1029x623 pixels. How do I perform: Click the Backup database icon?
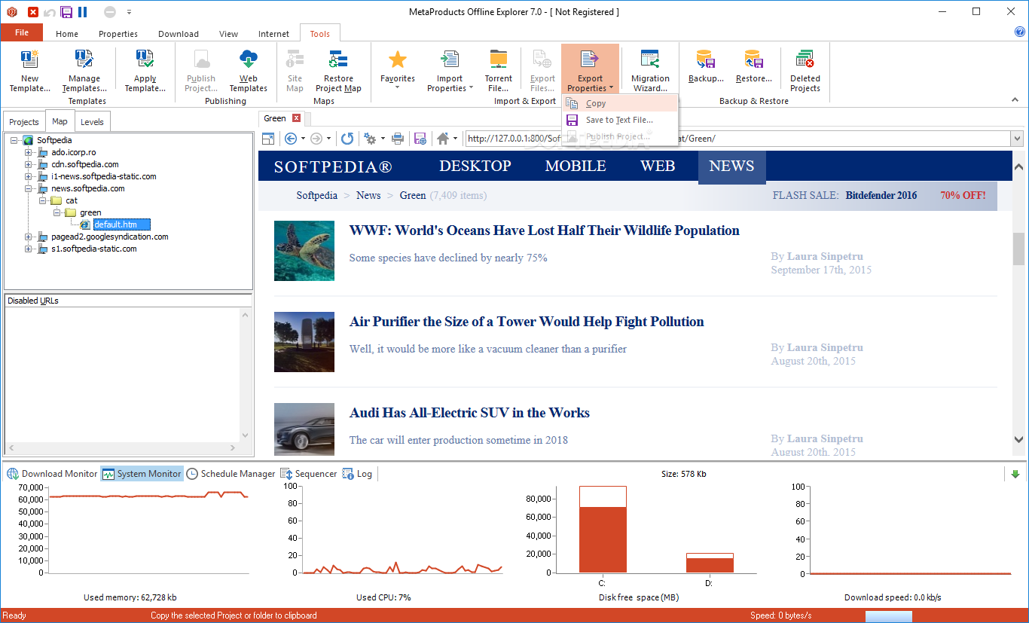[706, 66]
